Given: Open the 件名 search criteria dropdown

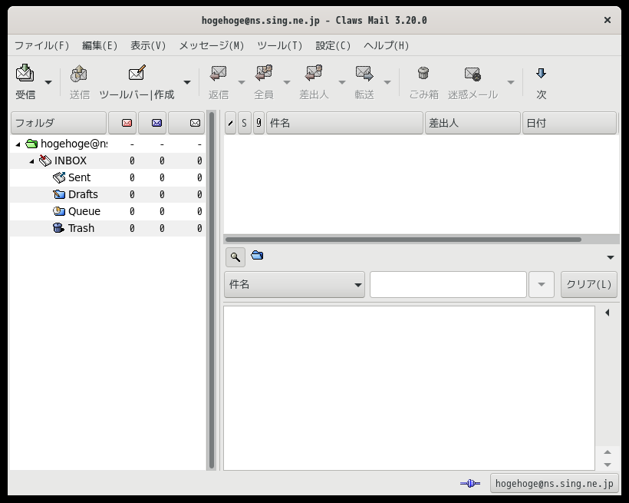Looking at the screenshot, I should [x=294, y=284].
